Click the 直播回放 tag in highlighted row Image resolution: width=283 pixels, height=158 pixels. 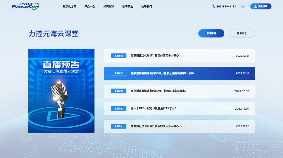pyautogui.click(x=118, y=73)
